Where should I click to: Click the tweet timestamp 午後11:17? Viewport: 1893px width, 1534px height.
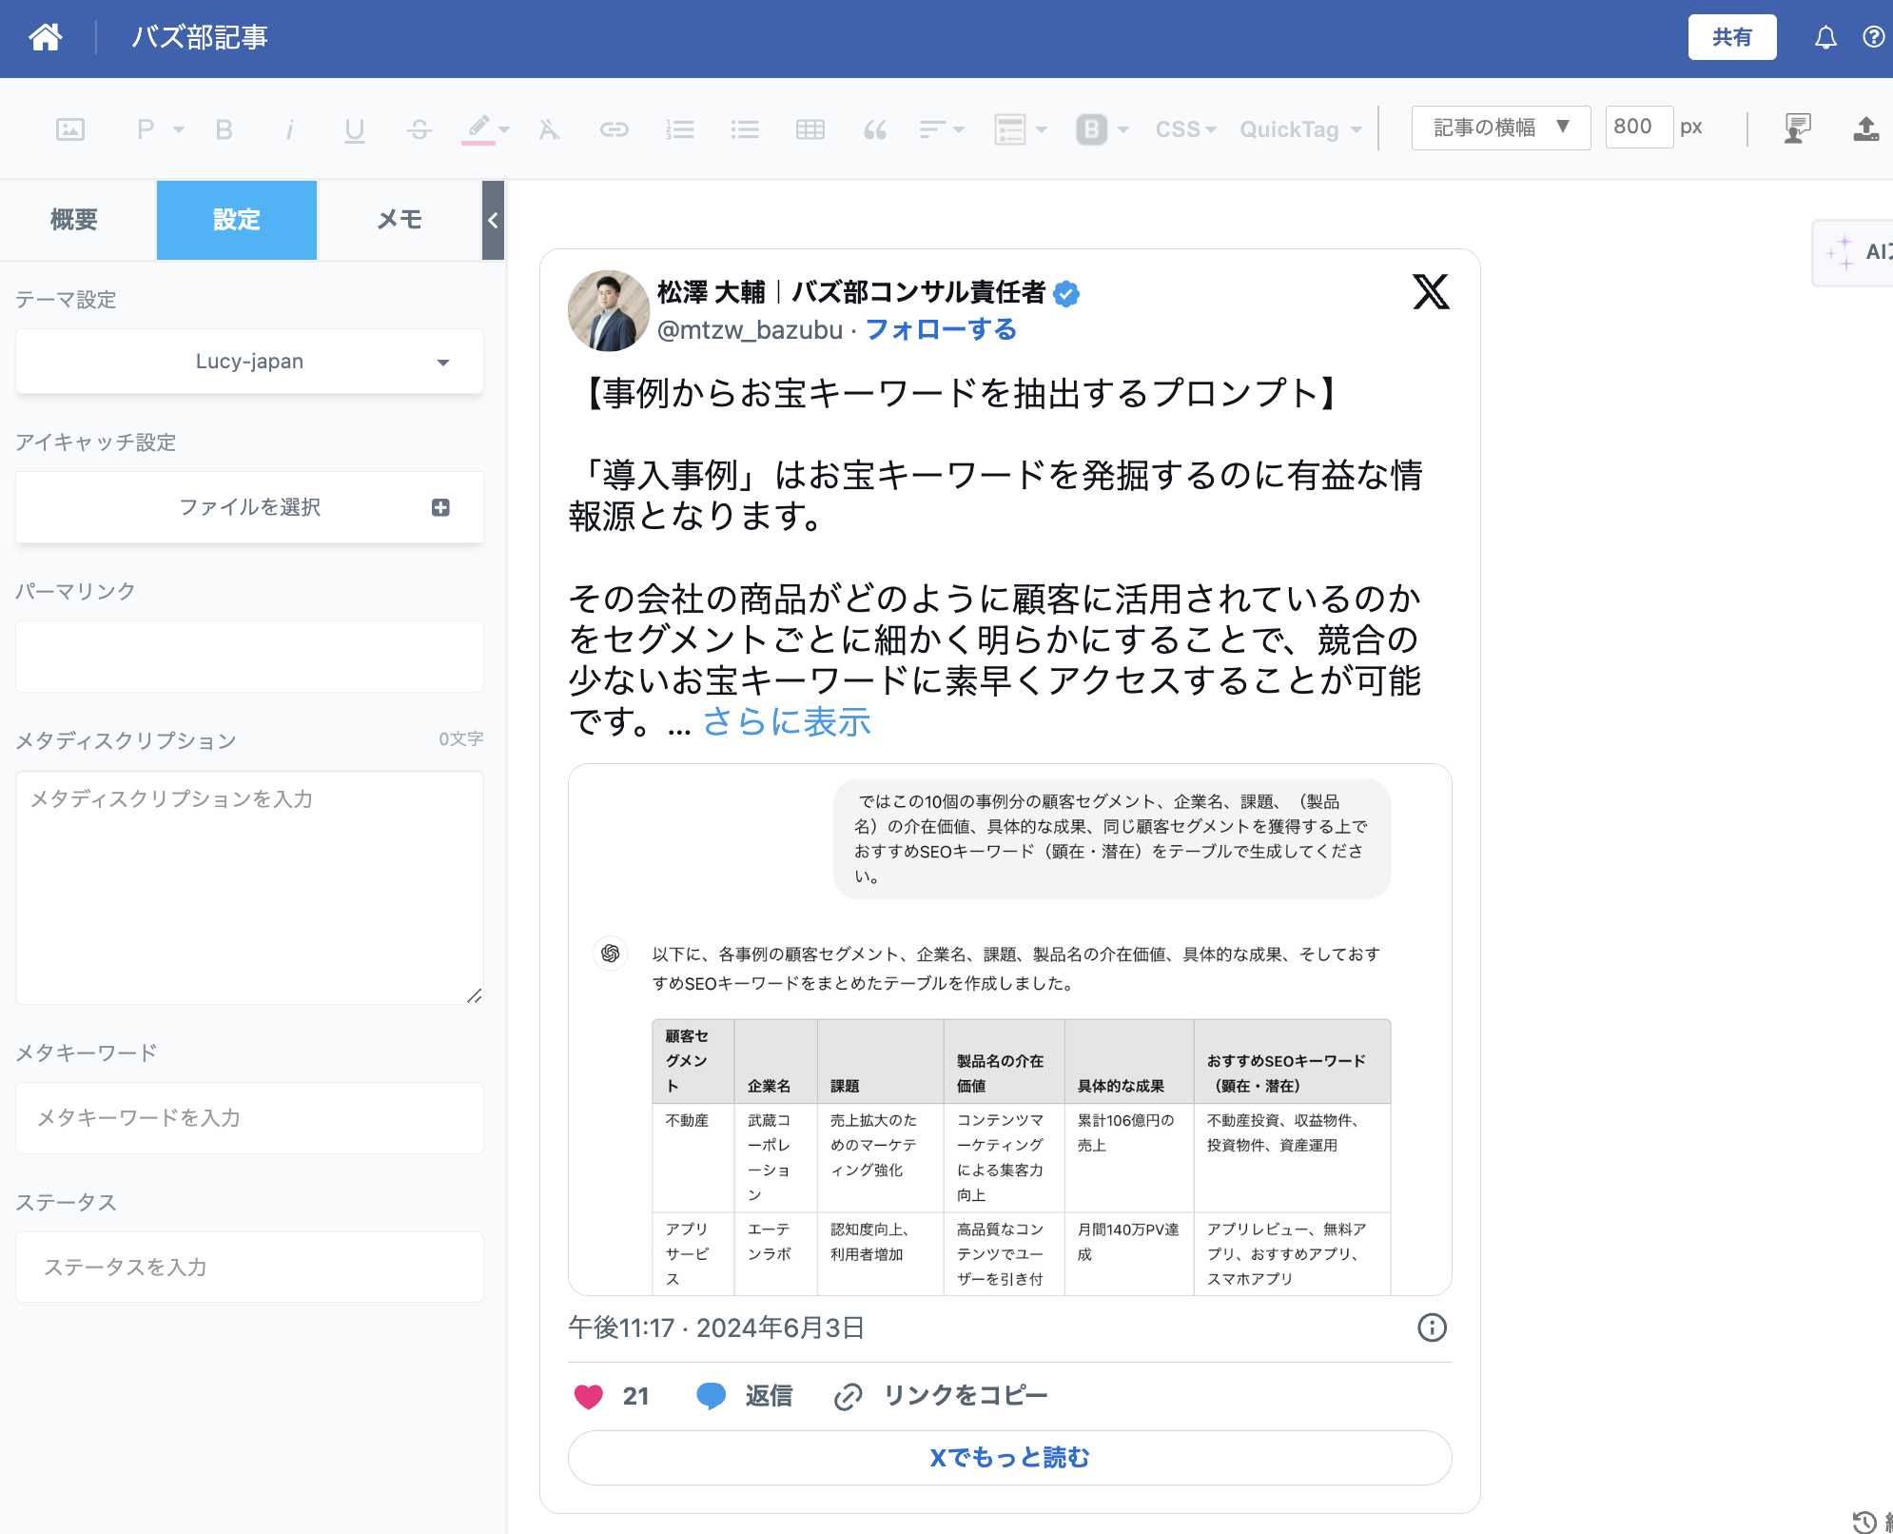(715, 1327)
